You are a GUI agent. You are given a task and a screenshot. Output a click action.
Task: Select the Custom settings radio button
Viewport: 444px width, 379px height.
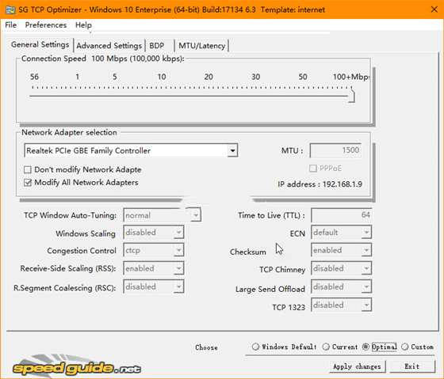tap(405, 347)
